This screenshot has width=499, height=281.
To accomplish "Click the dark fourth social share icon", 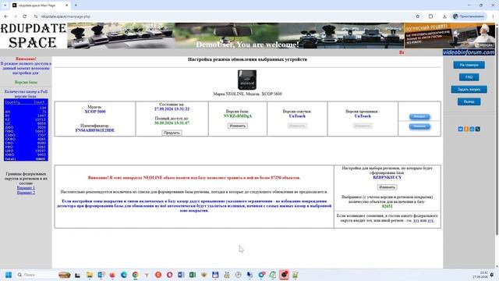I will 477,129.
